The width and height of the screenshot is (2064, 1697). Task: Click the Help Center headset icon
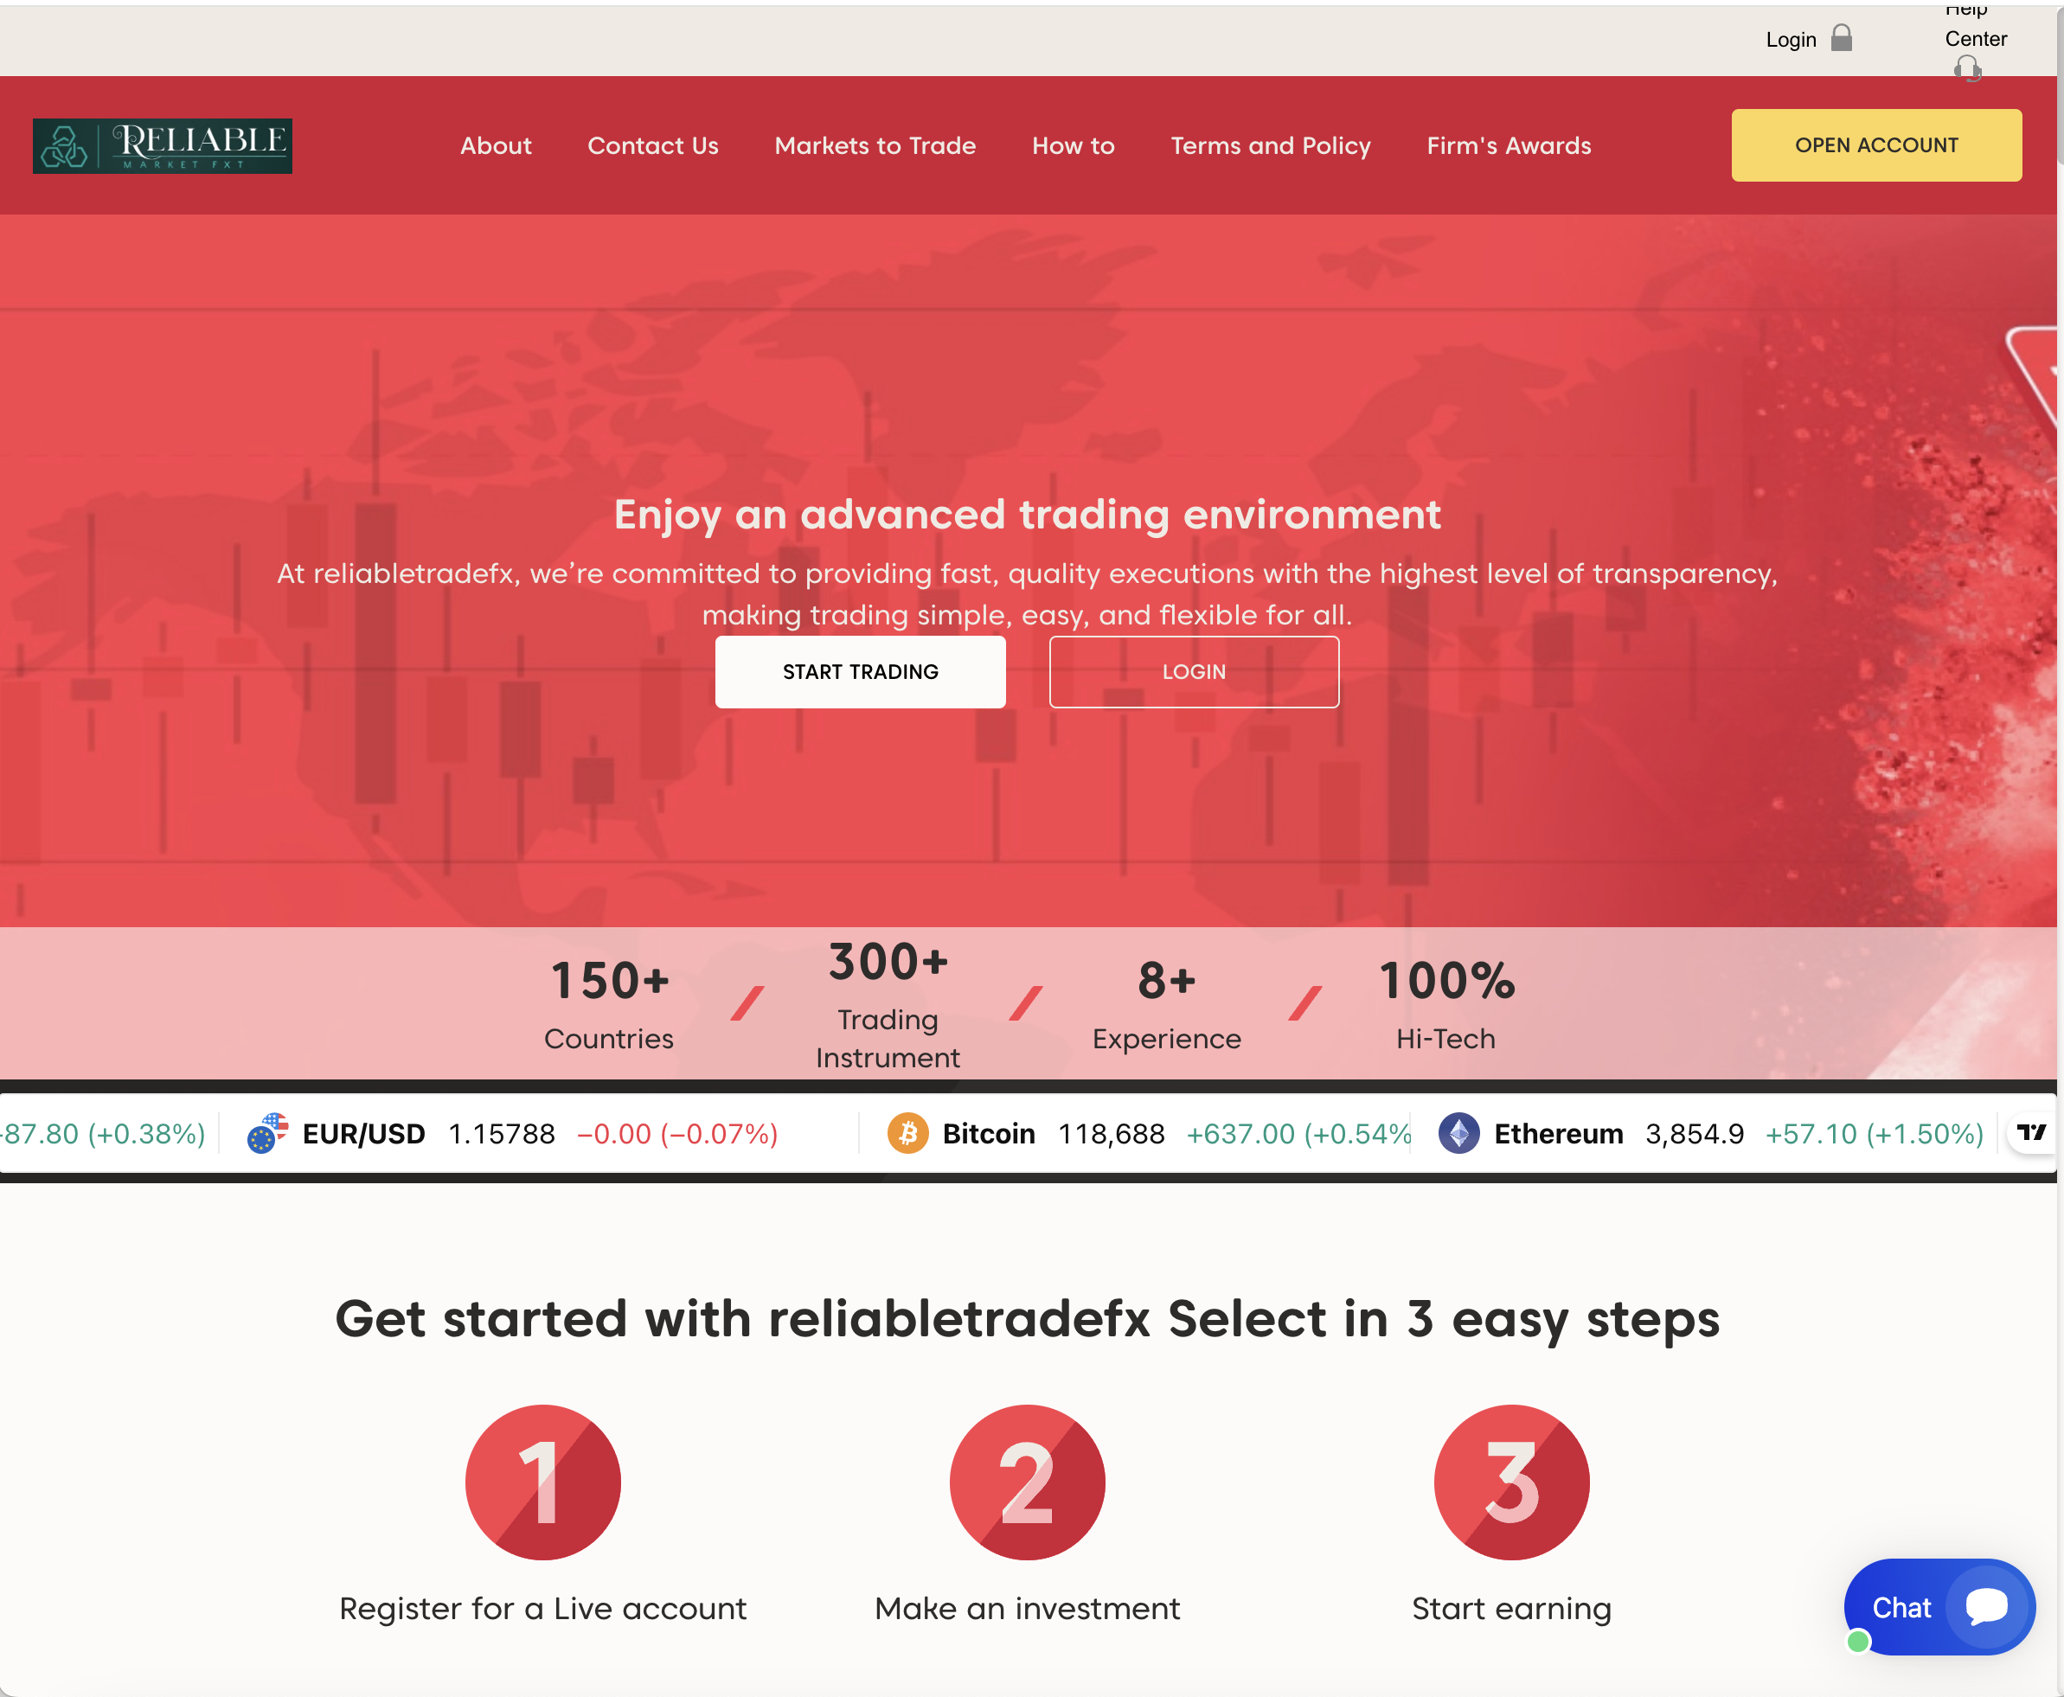tap(1967, 69)
